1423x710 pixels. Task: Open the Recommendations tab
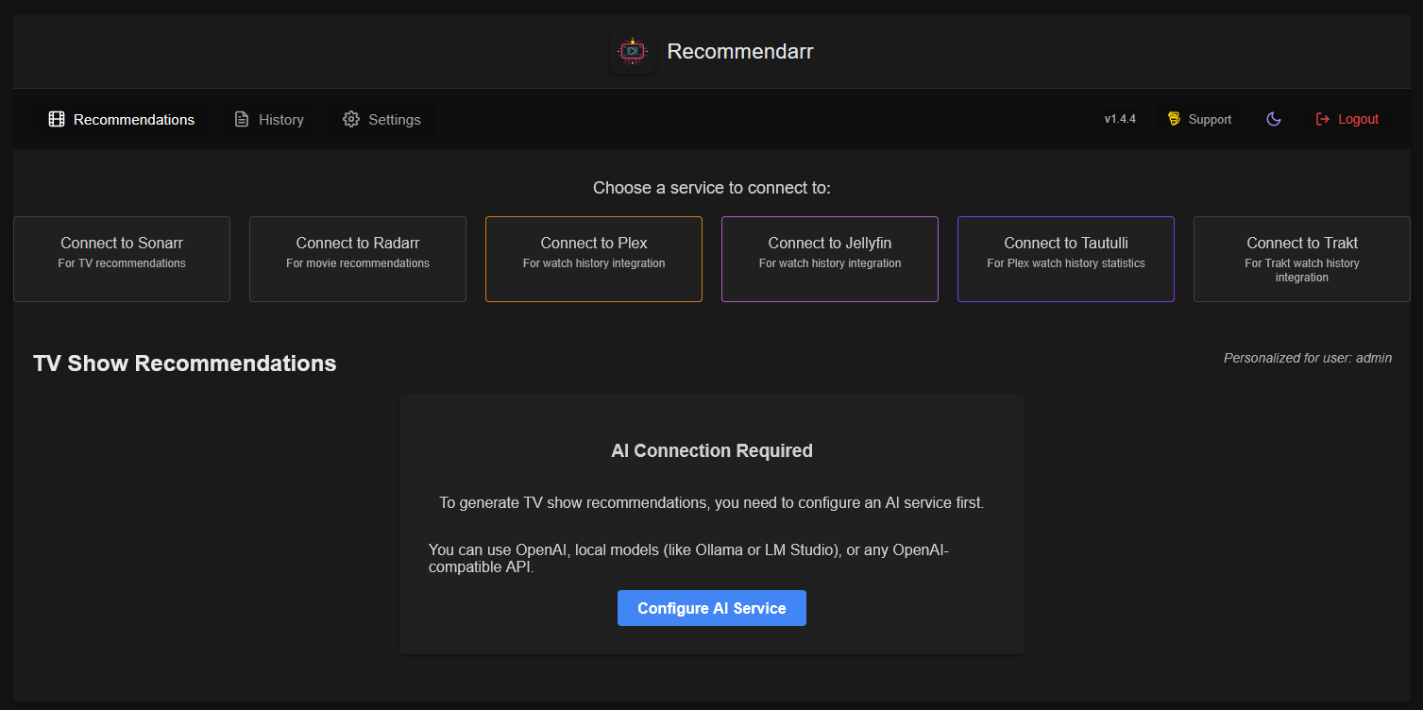click(122, 119)
